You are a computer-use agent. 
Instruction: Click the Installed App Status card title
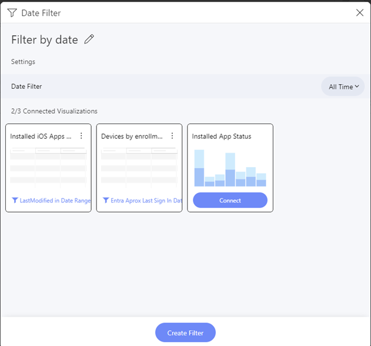click(222, 137)
